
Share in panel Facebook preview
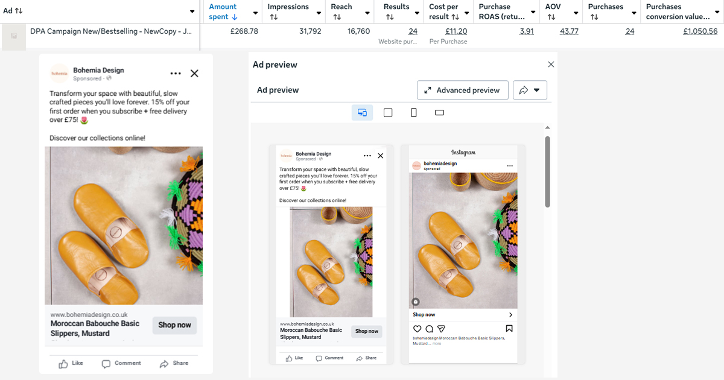click(366, 358)
